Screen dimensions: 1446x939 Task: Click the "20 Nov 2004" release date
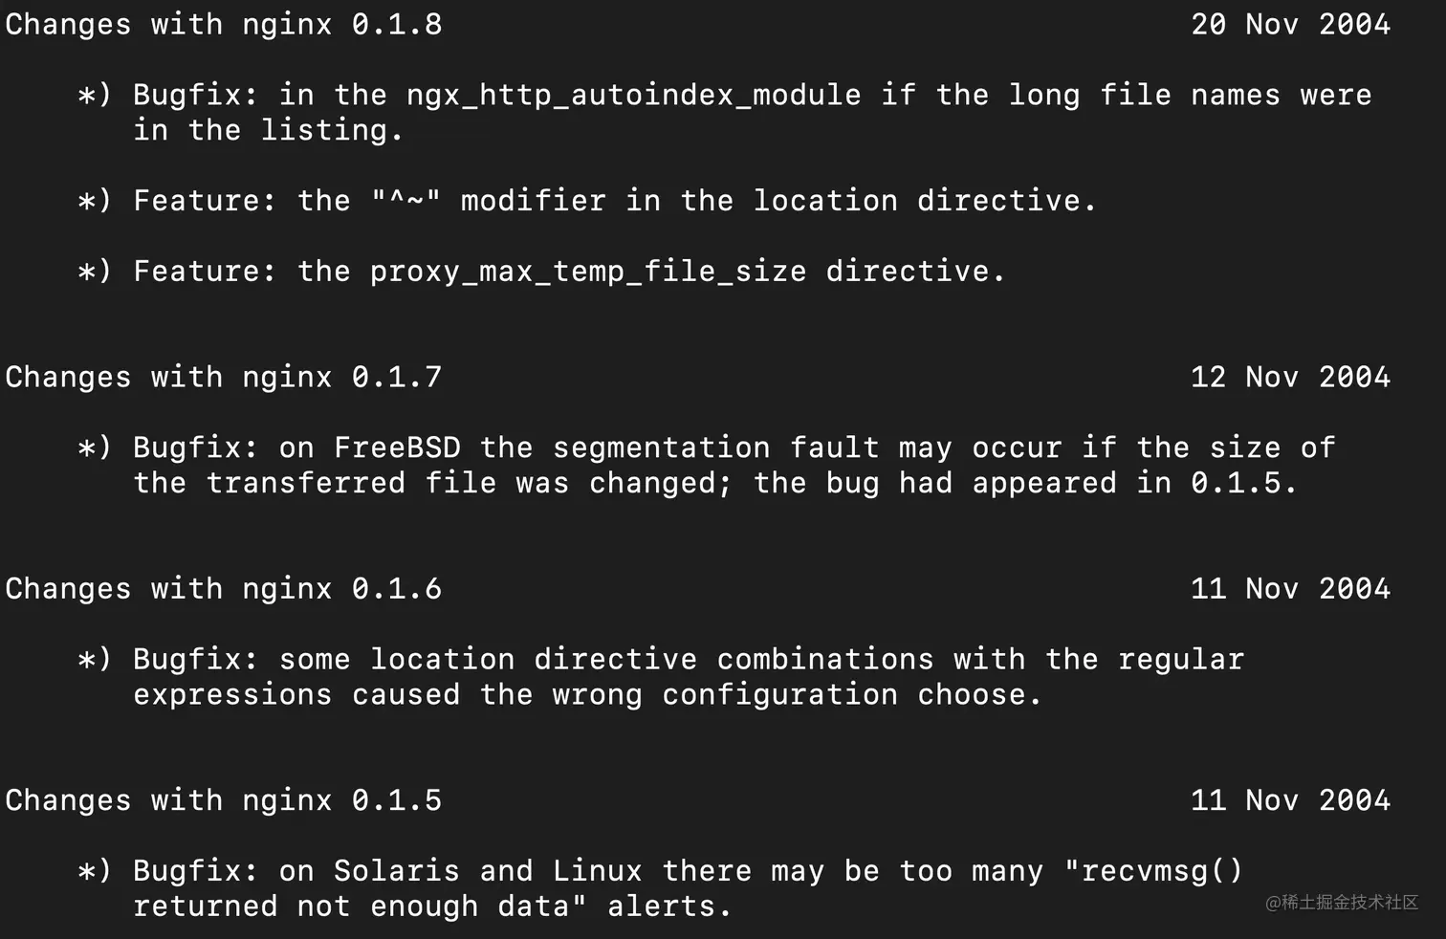[x=1290, y=24]
